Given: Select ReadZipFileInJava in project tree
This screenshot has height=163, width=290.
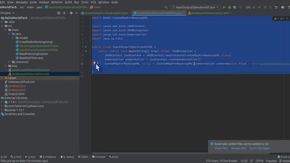Looking at the screenshot, I should click(x=31, y=58).
